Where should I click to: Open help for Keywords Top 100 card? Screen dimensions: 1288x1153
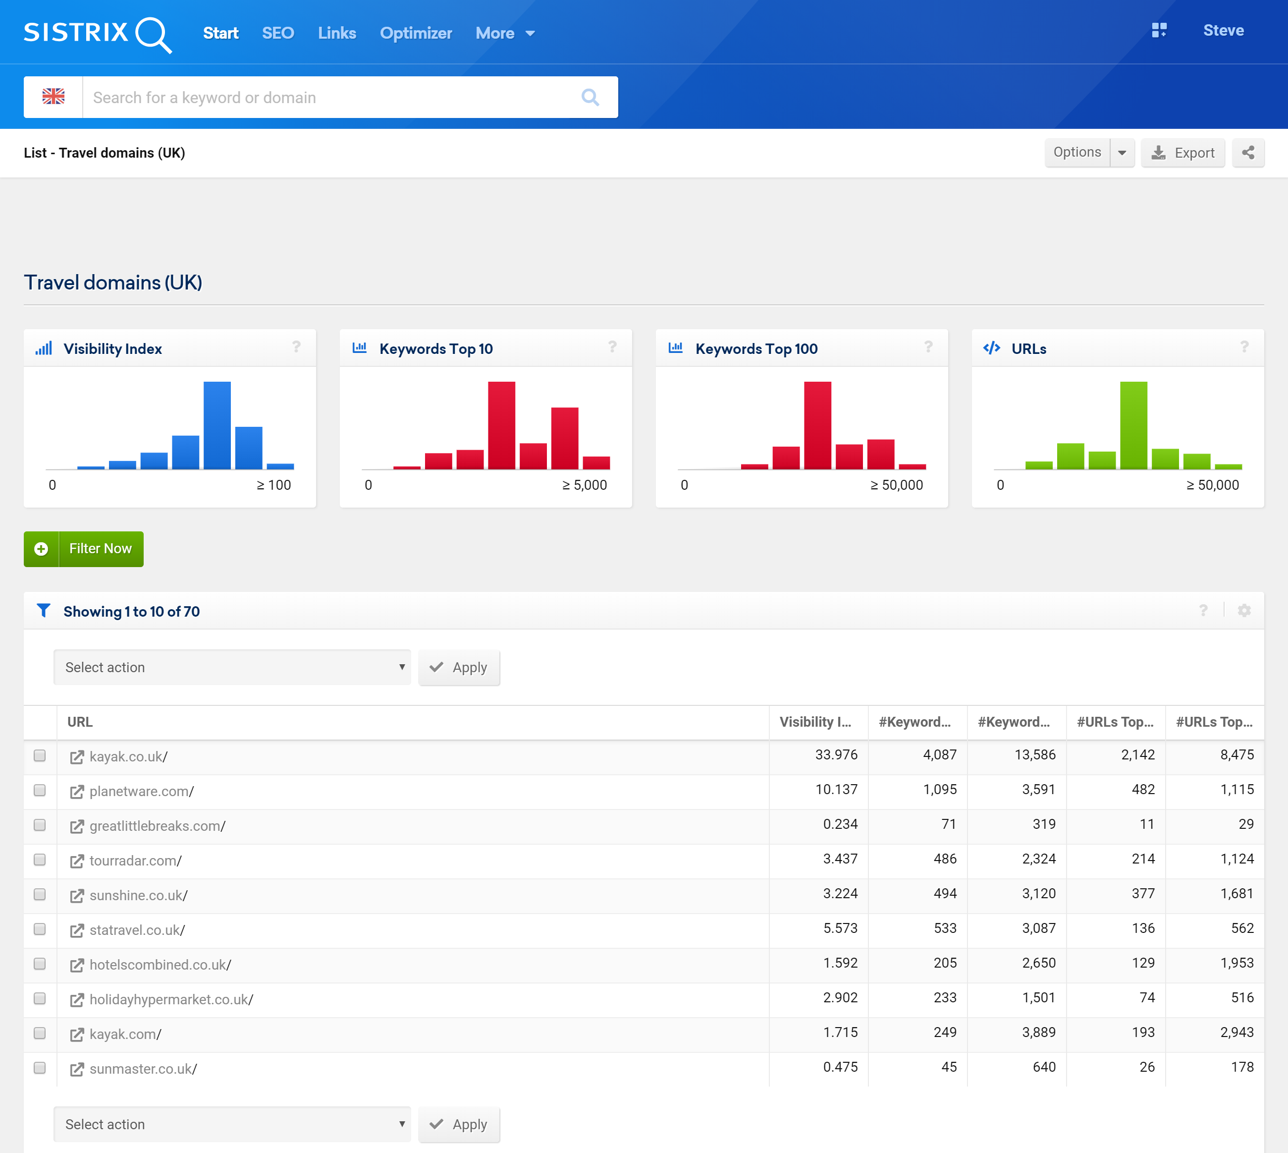[x=928, y=347]
